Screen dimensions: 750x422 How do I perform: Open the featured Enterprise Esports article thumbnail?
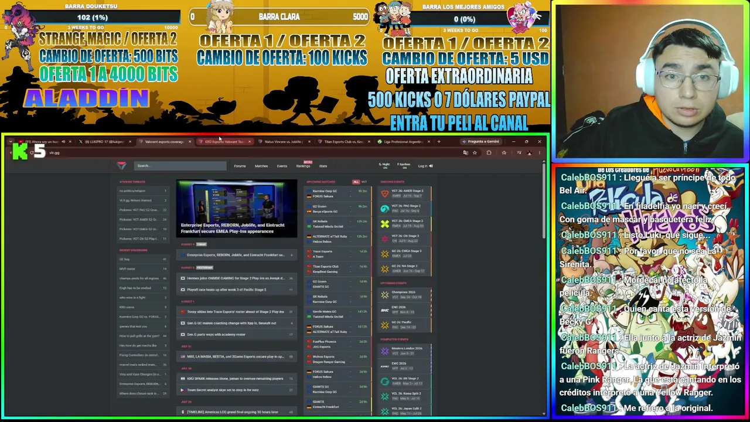click(x=237, y=209)
